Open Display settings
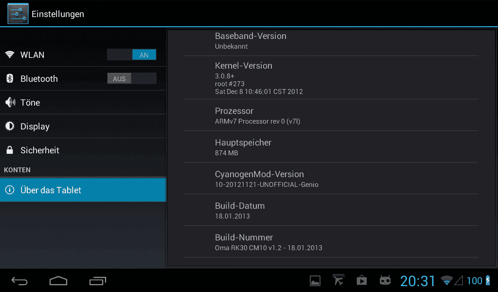 pos(83,126)
